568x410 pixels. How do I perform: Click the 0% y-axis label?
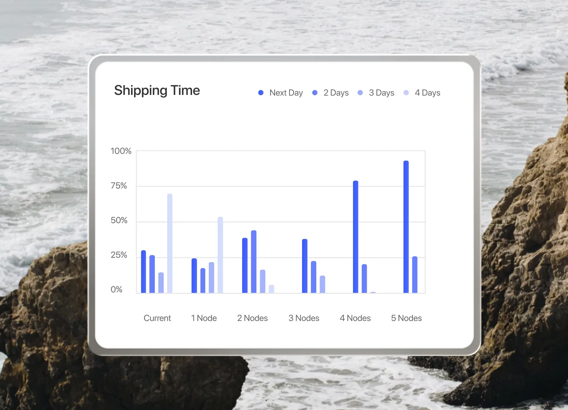click(x=117, y=289)
